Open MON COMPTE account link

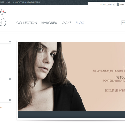pos(107,5)
